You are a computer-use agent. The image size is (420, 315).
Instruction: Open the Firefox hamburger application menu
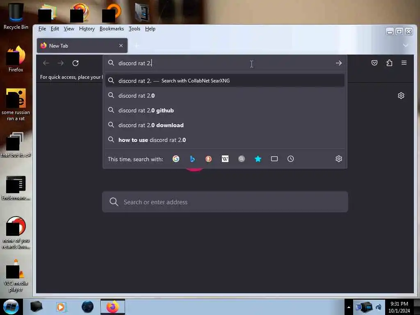[x=404, y=63]
